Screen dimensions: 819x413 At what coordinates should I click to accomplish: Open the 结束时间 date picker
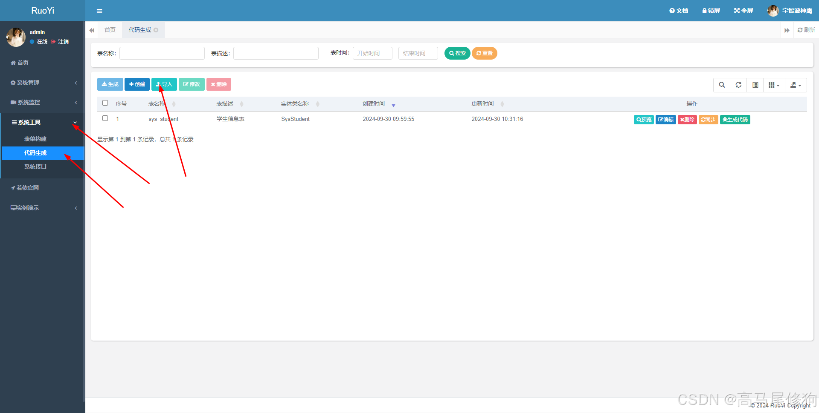(x=418, y=53)
